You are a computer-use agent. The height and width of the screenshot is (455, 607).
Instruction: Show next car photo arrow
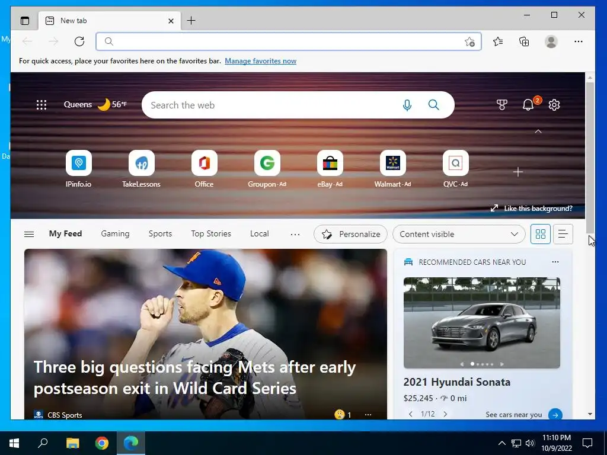(x=501, y=364)
